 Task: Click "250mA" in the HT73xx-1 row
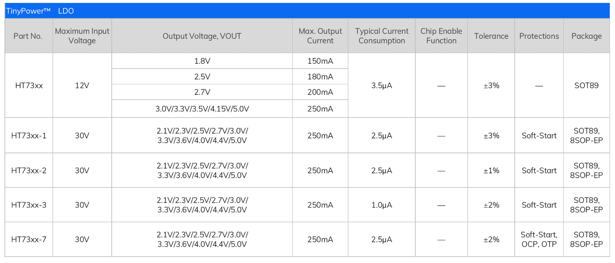click(320, 136)
